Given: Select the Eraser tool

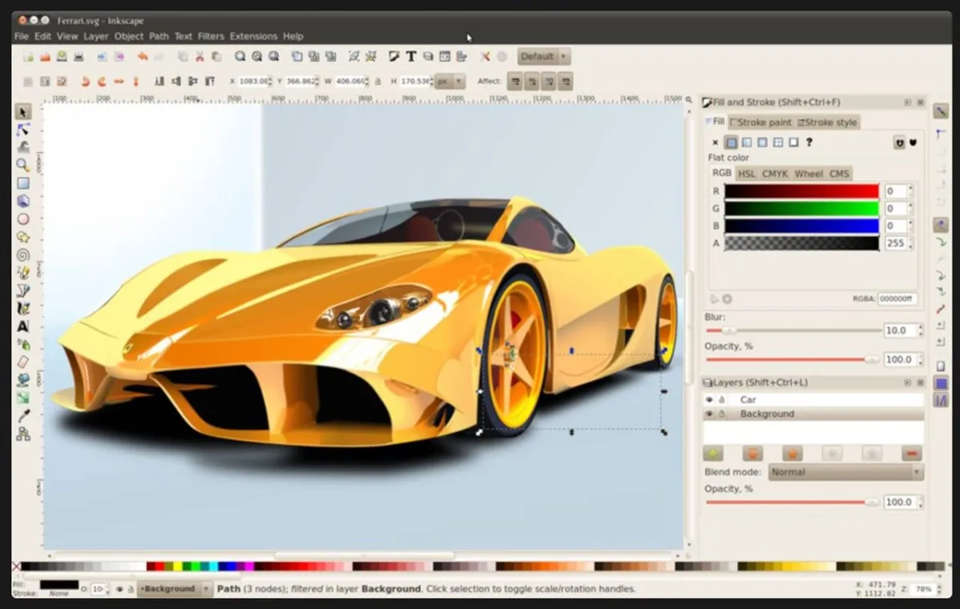Looking at the screenshot, I should [x=23, y=362].
